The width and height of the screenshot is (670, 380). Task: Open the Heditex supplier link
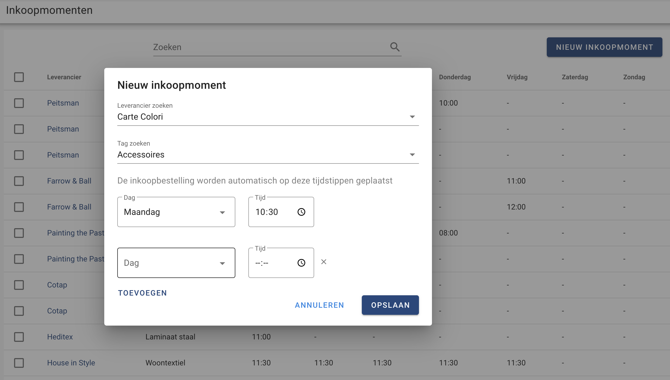(x=60, y=337)
